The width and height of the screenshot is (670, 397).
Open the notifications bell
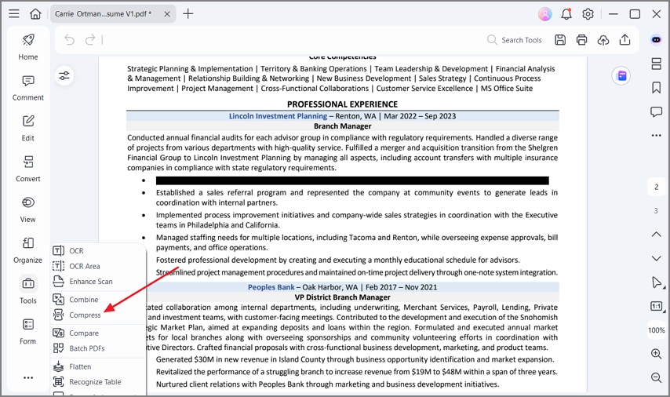click(566, 14)
